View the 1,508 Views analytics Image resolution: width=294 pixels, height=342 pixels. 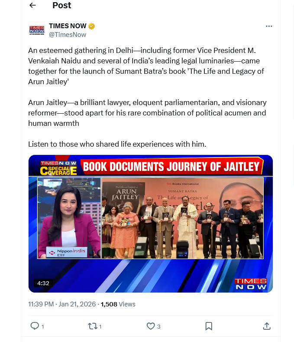tap(118, 304)
